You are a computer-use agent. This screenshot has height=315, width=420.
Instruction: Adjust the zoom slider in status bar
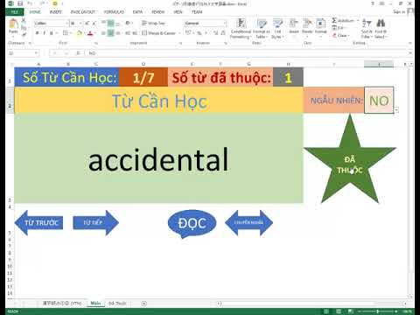(378, 311)
